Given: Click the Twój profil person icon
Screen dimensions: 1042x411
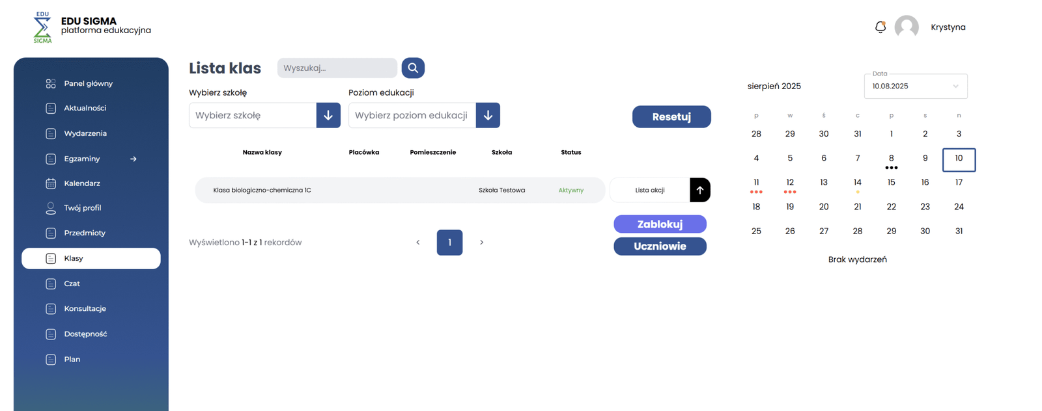Looking at the screenshot, I should point(51,208).
